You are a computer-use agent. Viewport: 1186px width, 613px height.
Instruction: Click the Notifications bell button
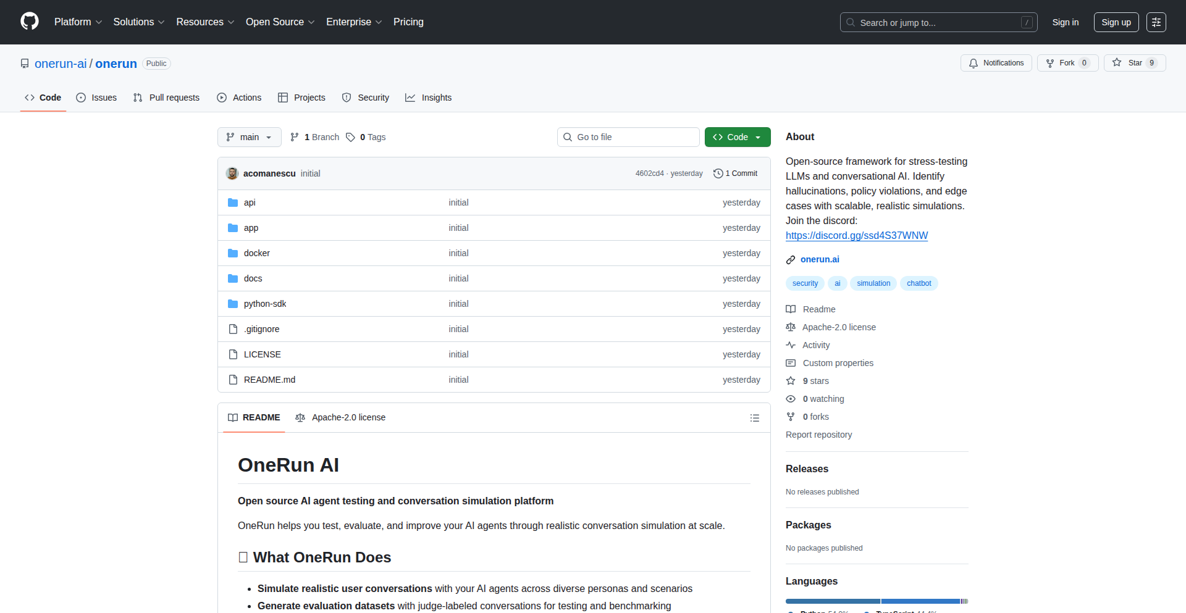pyautogui.click(x=996, y=63)
